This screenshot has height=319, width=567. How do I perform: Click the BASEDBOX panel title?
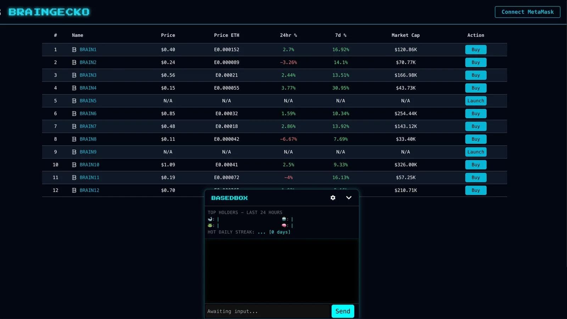[229, 198]
